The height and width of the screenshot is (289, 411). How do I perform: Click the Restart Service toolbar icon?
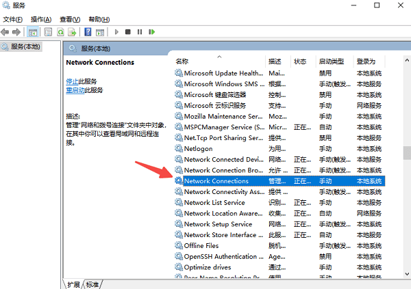tap(152, 32)
